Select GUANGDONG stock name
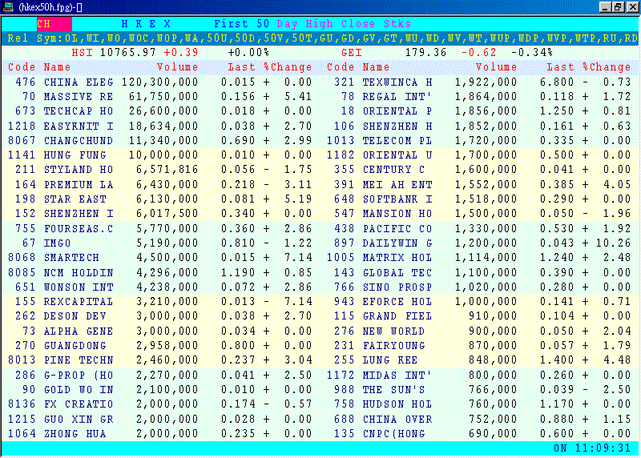 tap(75, 346)
